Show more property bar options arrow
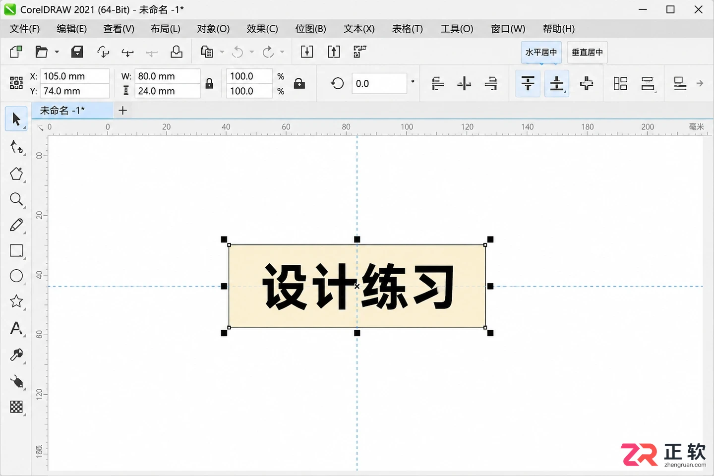Image resolution: width=714 pixels, height=476 pixels. [700, 83]
